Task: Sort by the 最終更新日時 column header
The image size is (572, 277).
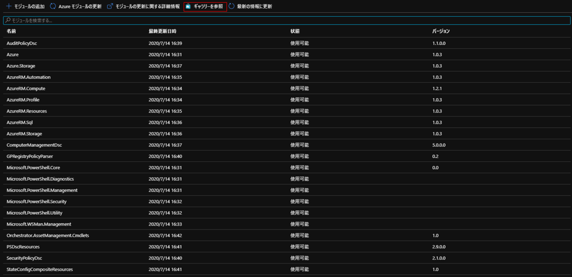Action: pos(163,31)
